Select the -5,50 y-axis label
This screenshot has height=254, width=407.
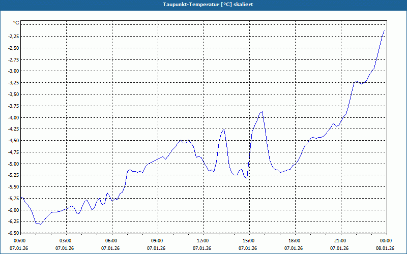click(13, 186)
